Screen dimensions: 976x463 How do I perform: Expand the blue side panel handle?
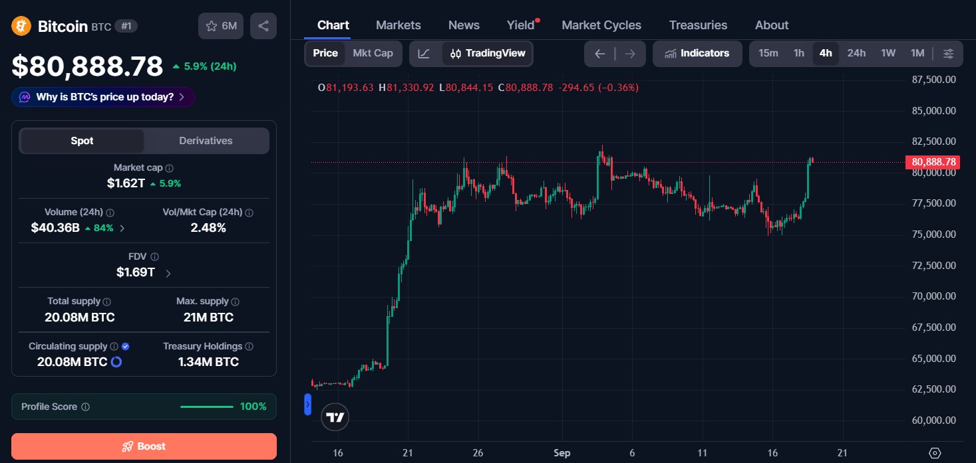point(307,405)
